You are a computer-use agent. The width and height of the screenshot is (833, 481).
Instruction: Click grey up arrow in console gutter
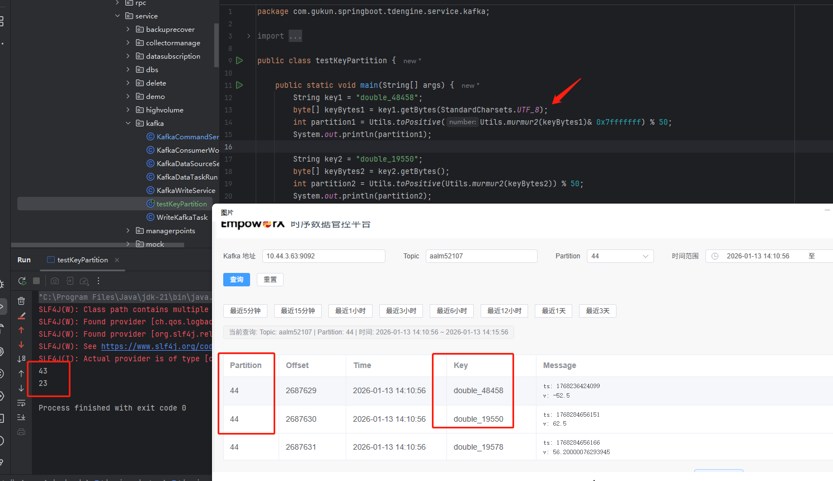[21, 373]
